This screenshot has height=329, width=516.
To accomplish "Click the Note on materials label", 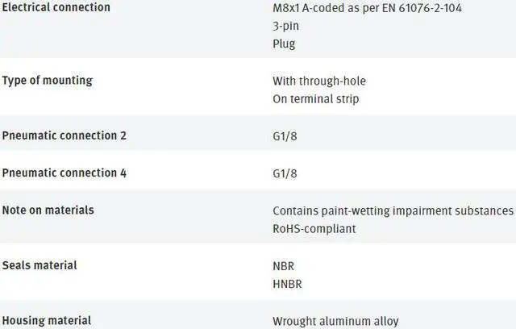I will (48, 210).
